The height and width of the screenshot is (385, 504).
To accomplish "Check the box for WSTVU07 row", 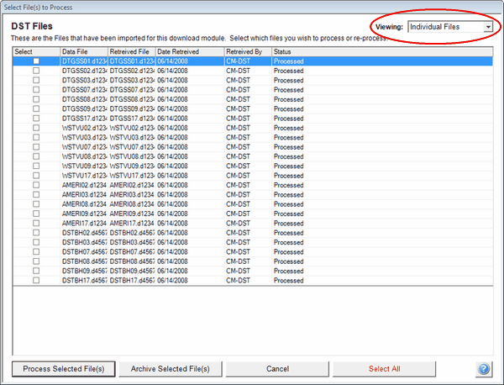I will tap(36, 147).
